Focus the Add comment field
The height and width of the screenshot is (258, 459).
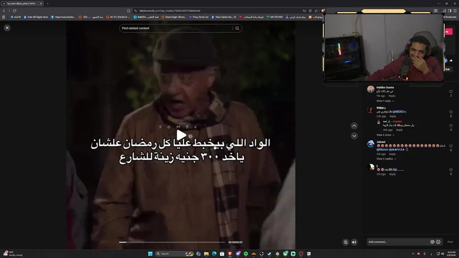point(398,242)
